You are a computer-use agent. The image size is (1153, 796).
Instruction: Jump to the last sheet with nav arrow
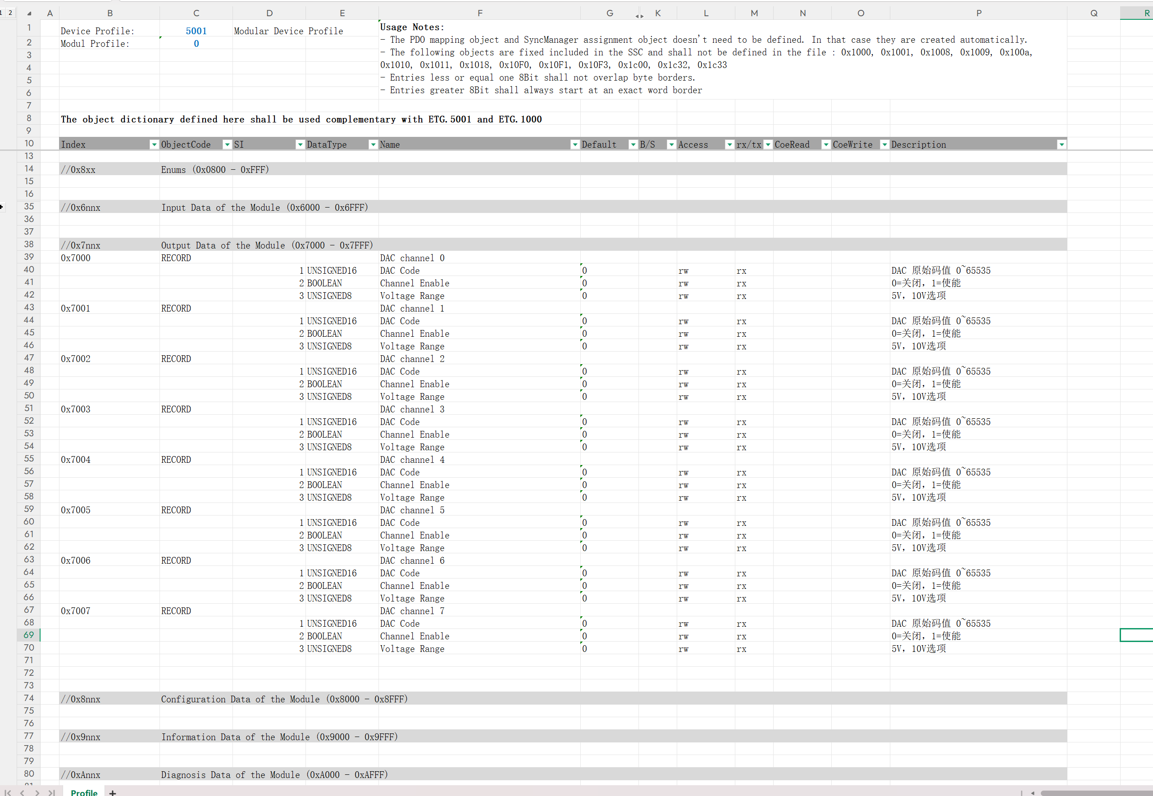51,792
